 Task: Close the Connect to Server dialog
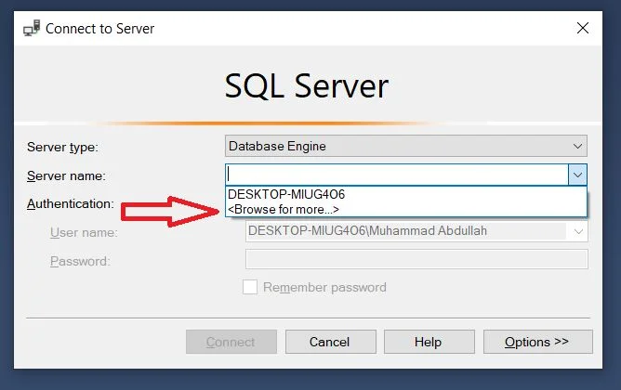pyautogui.click(x=583, y=28)
